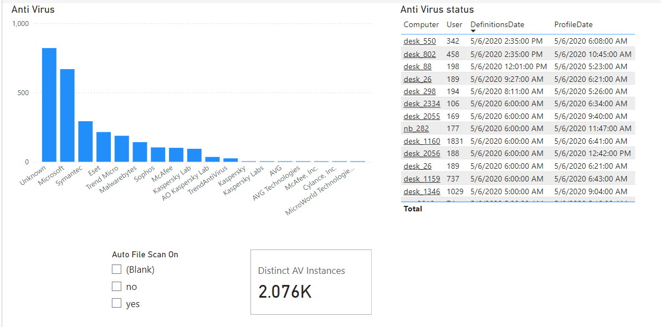This screenshot has height=327, width=661.
Task: Click the desk_1346 computer link
Action: 422,191
